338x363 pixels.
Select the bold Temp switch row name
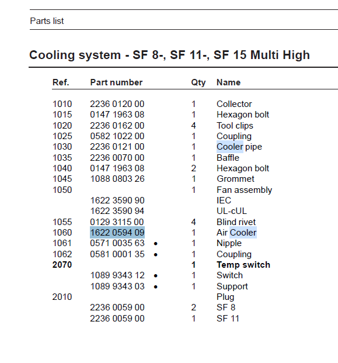(x=243, y=265)
